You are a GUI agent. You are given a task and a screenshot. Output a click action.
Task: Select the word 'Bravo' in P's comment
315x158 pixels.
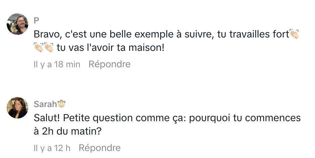(x=45, y=34)
